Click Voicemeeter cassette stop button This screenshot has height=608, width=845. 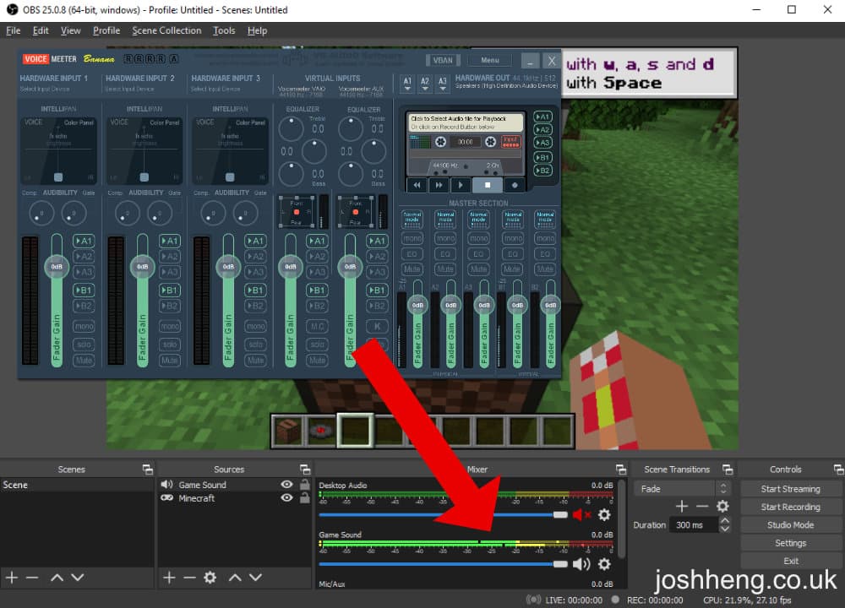488,185
